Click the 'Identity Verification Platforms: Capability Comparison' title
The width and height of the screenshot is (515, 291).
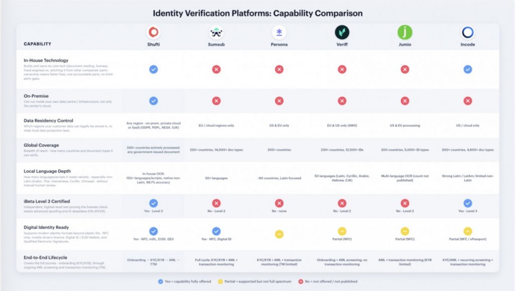257,14
